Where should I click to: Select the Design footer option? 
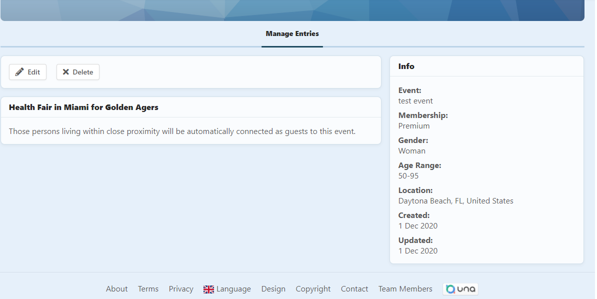[x=273, y=289]
